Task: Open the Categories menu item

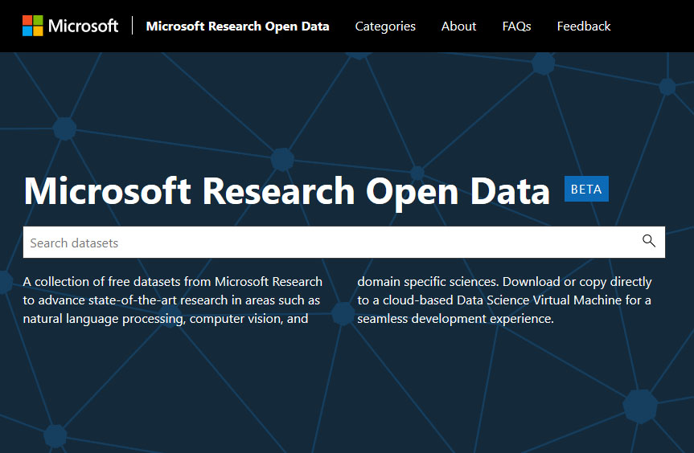Action: pyautogui.click(x=385, y=26)
